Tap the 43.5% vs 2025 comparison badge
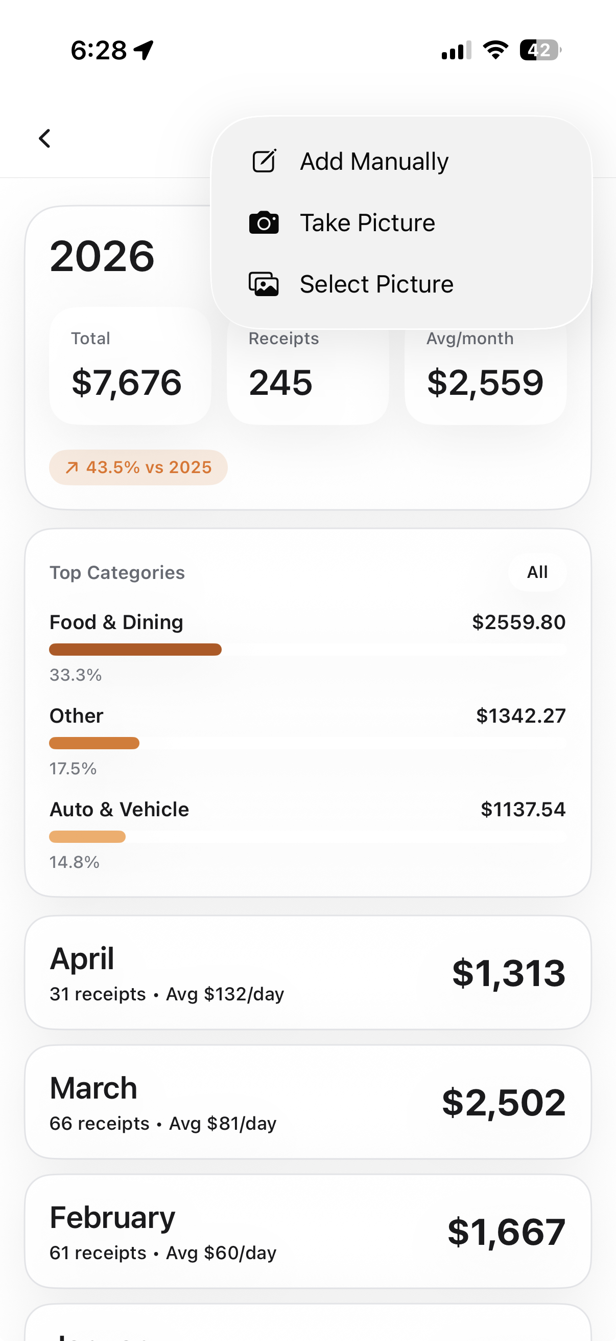 [x=138, y=467]
